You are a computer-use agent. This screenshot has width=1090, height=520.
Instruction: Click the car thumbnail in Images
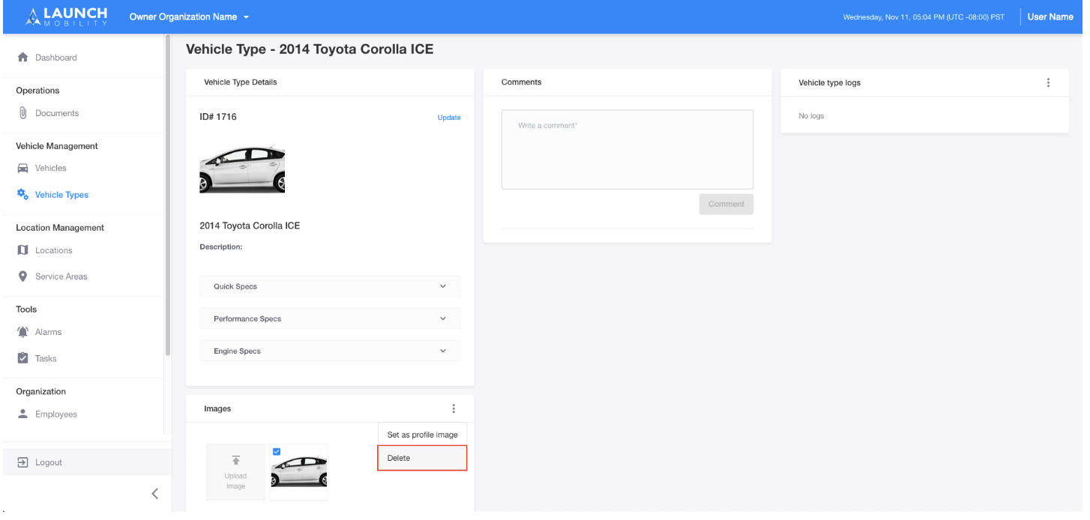coord(299,472)
